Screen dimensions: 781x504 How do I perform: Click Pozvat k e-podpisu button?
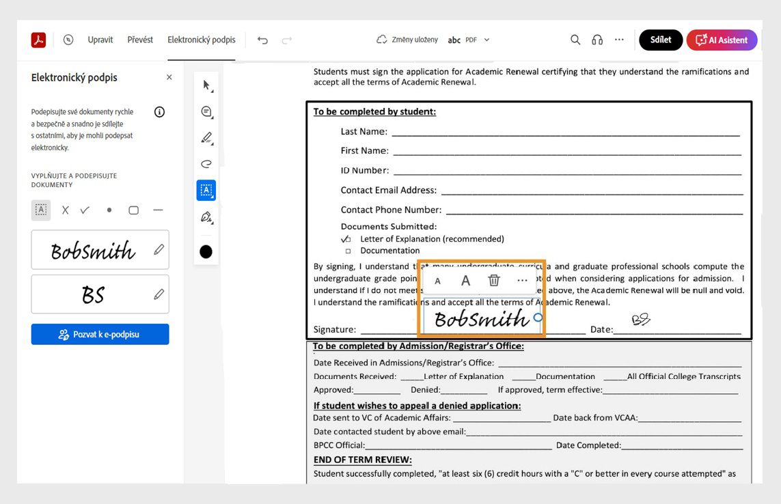click(x=100, y=334)
